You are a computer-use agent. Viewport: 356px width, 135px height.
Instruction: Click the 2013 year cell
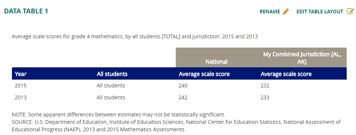coord(20,97)
